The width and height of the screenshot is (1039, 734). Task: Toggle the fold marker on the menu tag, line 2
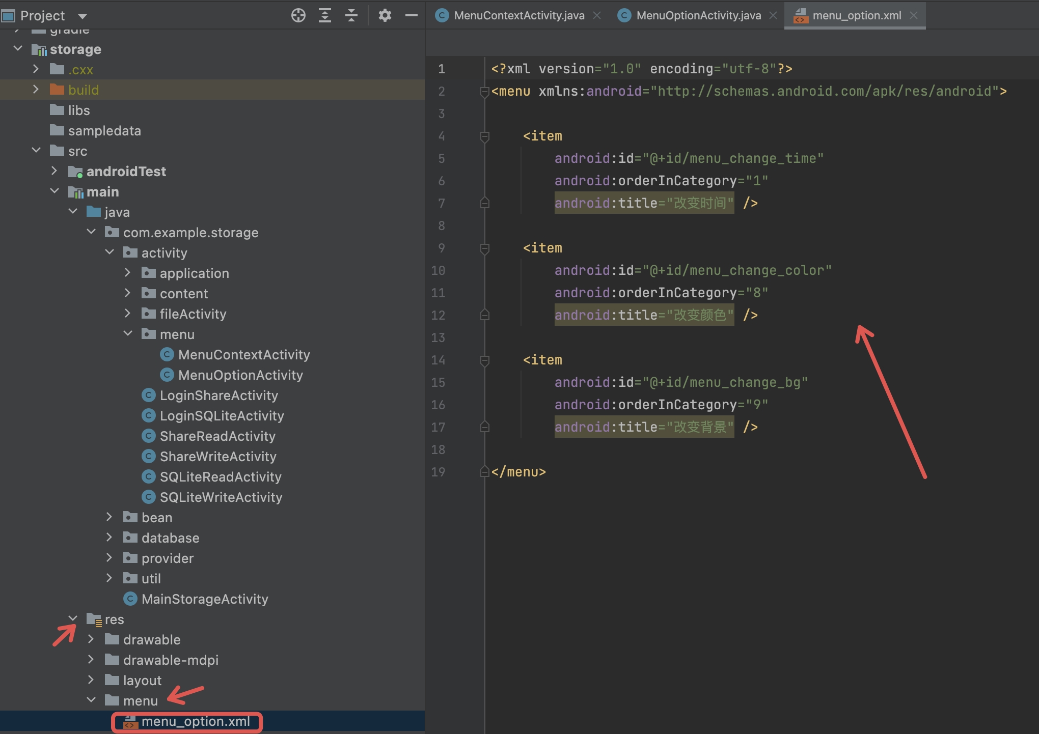click(x=485, y=92)
